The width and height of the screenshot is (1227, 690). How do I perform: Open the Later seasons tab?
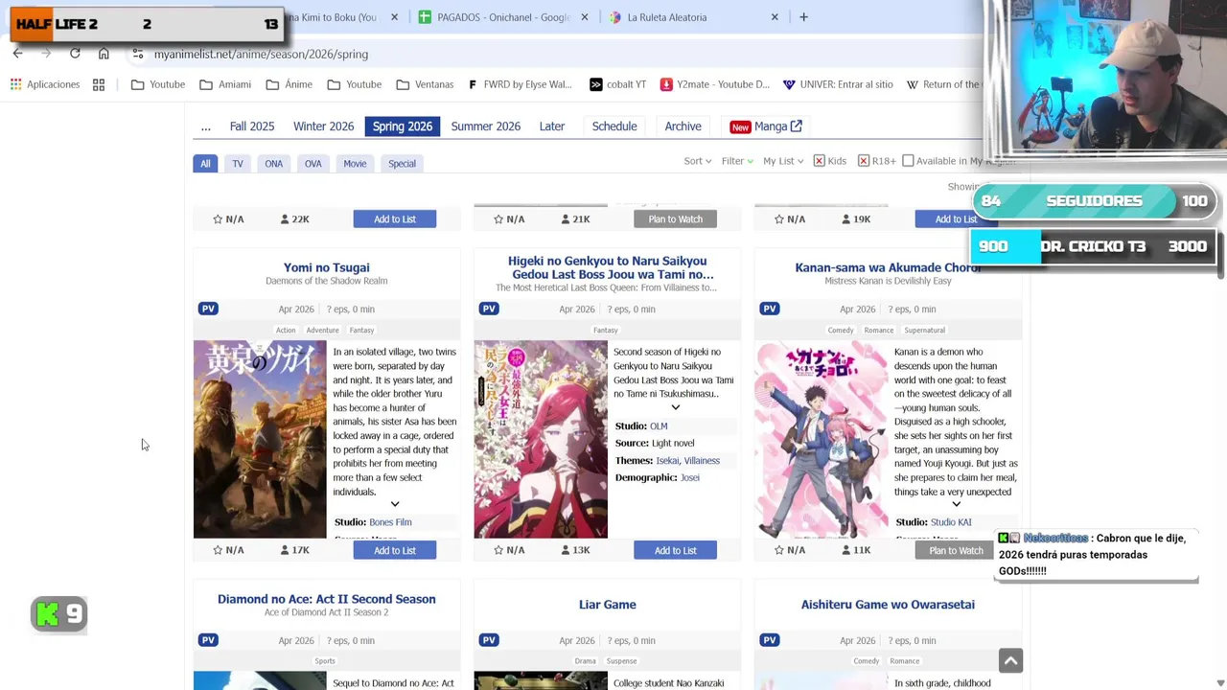pyautogui.click(x=552, y=126)
